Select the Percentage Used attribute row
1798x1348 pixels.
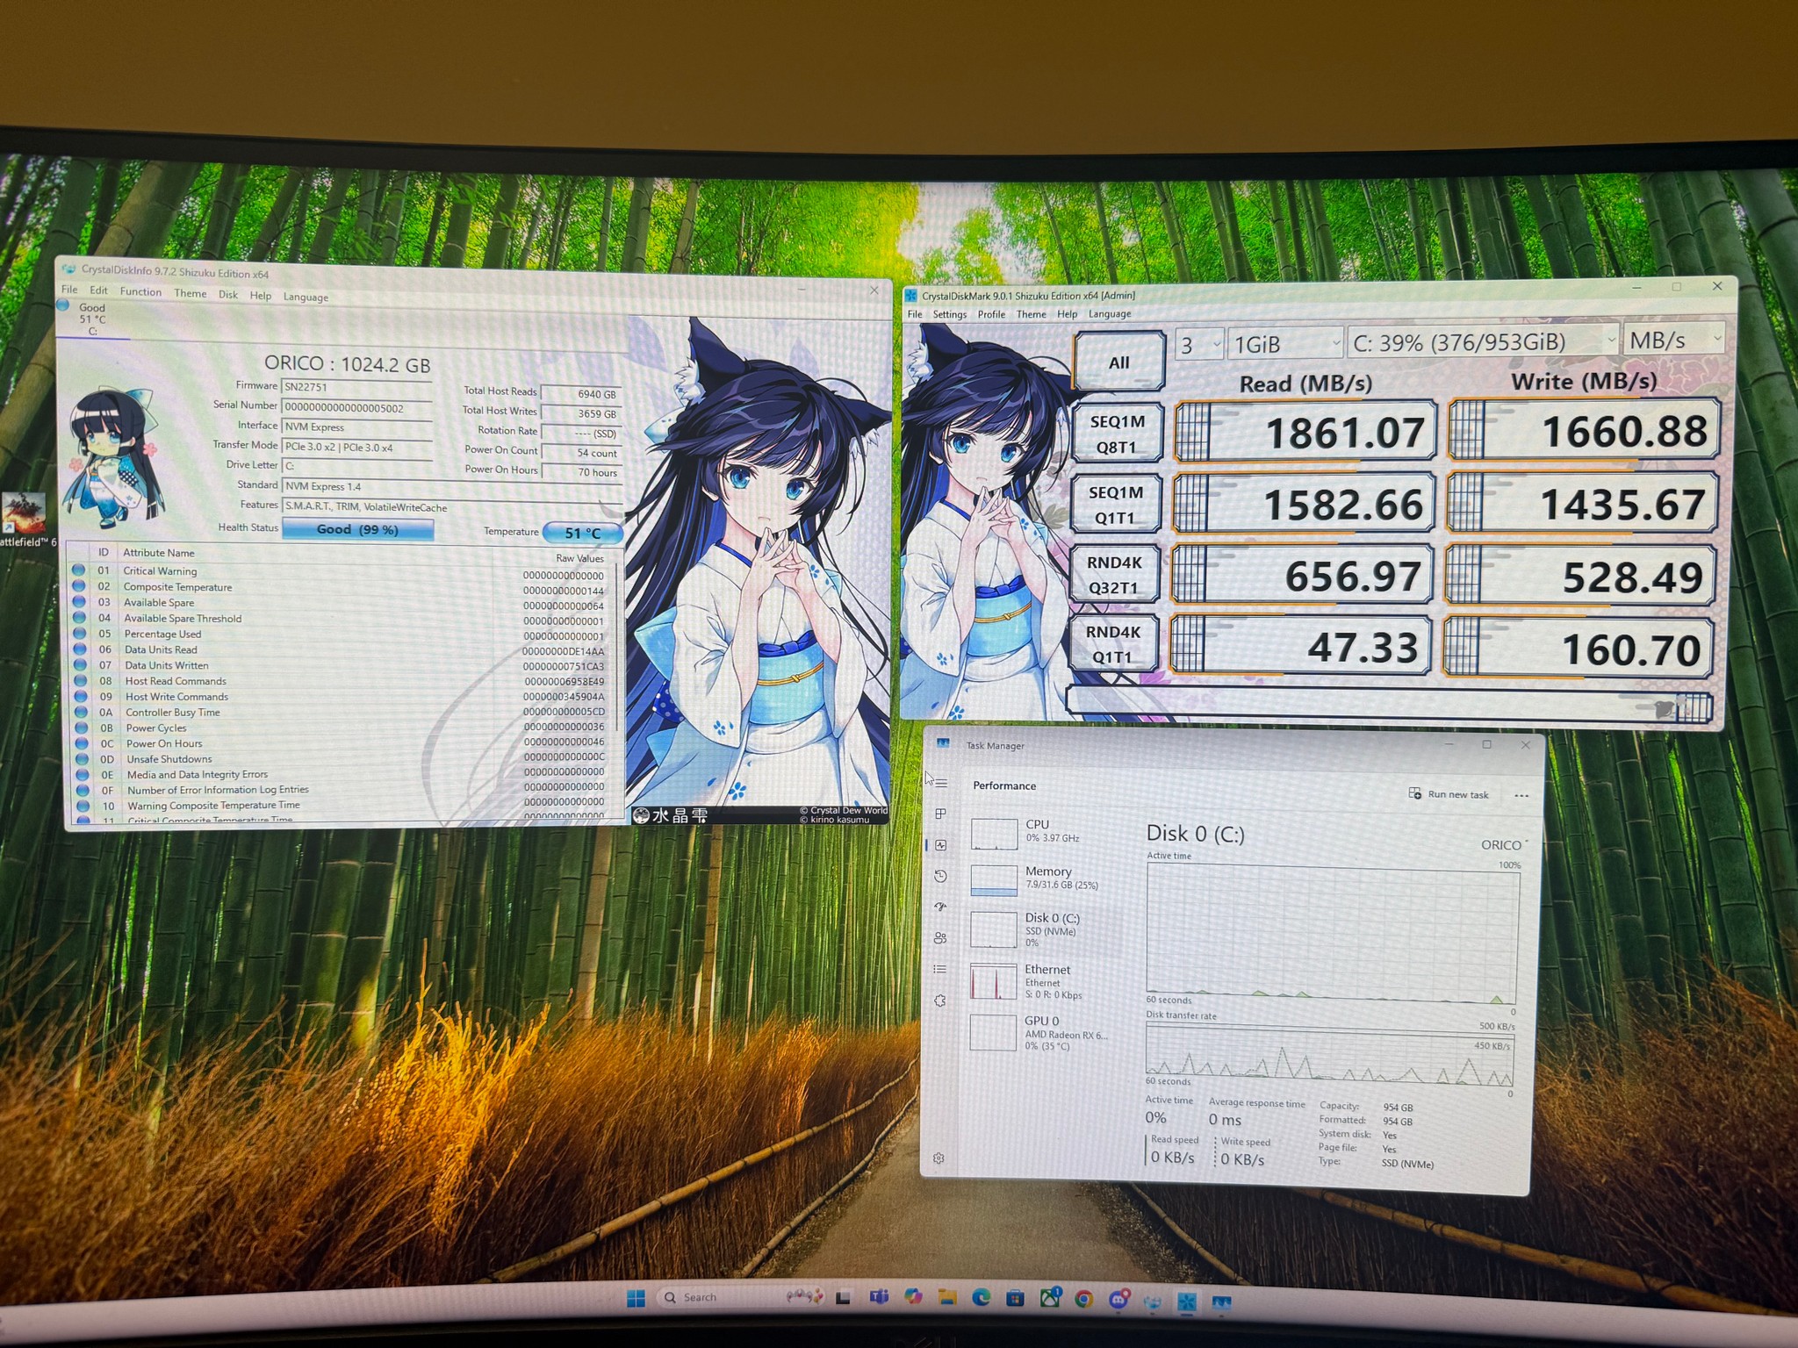(x=342, y=635)
